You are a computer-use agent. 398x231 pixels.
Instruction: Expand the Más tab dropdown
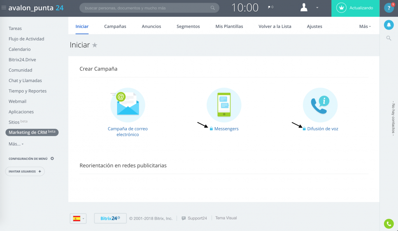coord(365,26)
